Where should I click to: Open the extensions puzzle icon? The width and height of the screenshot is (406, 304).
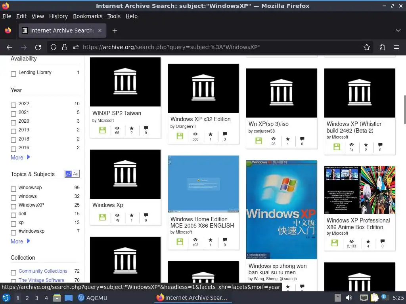383,47
